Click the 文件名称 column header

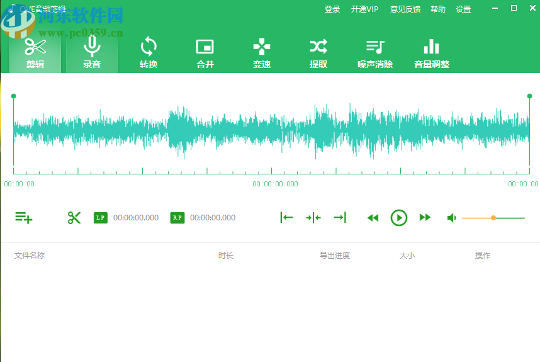click(30, 255)
